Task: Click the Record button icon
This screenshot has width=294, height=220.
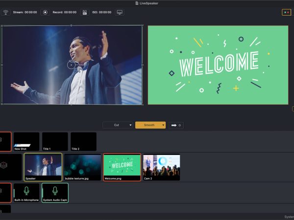Action: click(45, 12)
